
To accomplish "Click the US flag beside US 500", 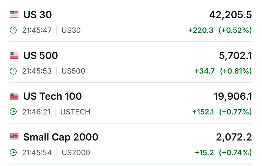I will point(14,56).
